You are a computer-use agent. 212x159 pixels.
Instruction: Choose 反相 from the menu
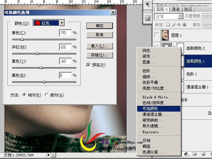159,141
